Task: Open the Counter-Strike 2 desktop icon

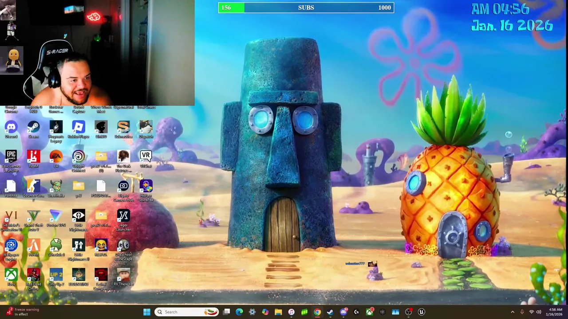Action: click(x=34, y=191)
